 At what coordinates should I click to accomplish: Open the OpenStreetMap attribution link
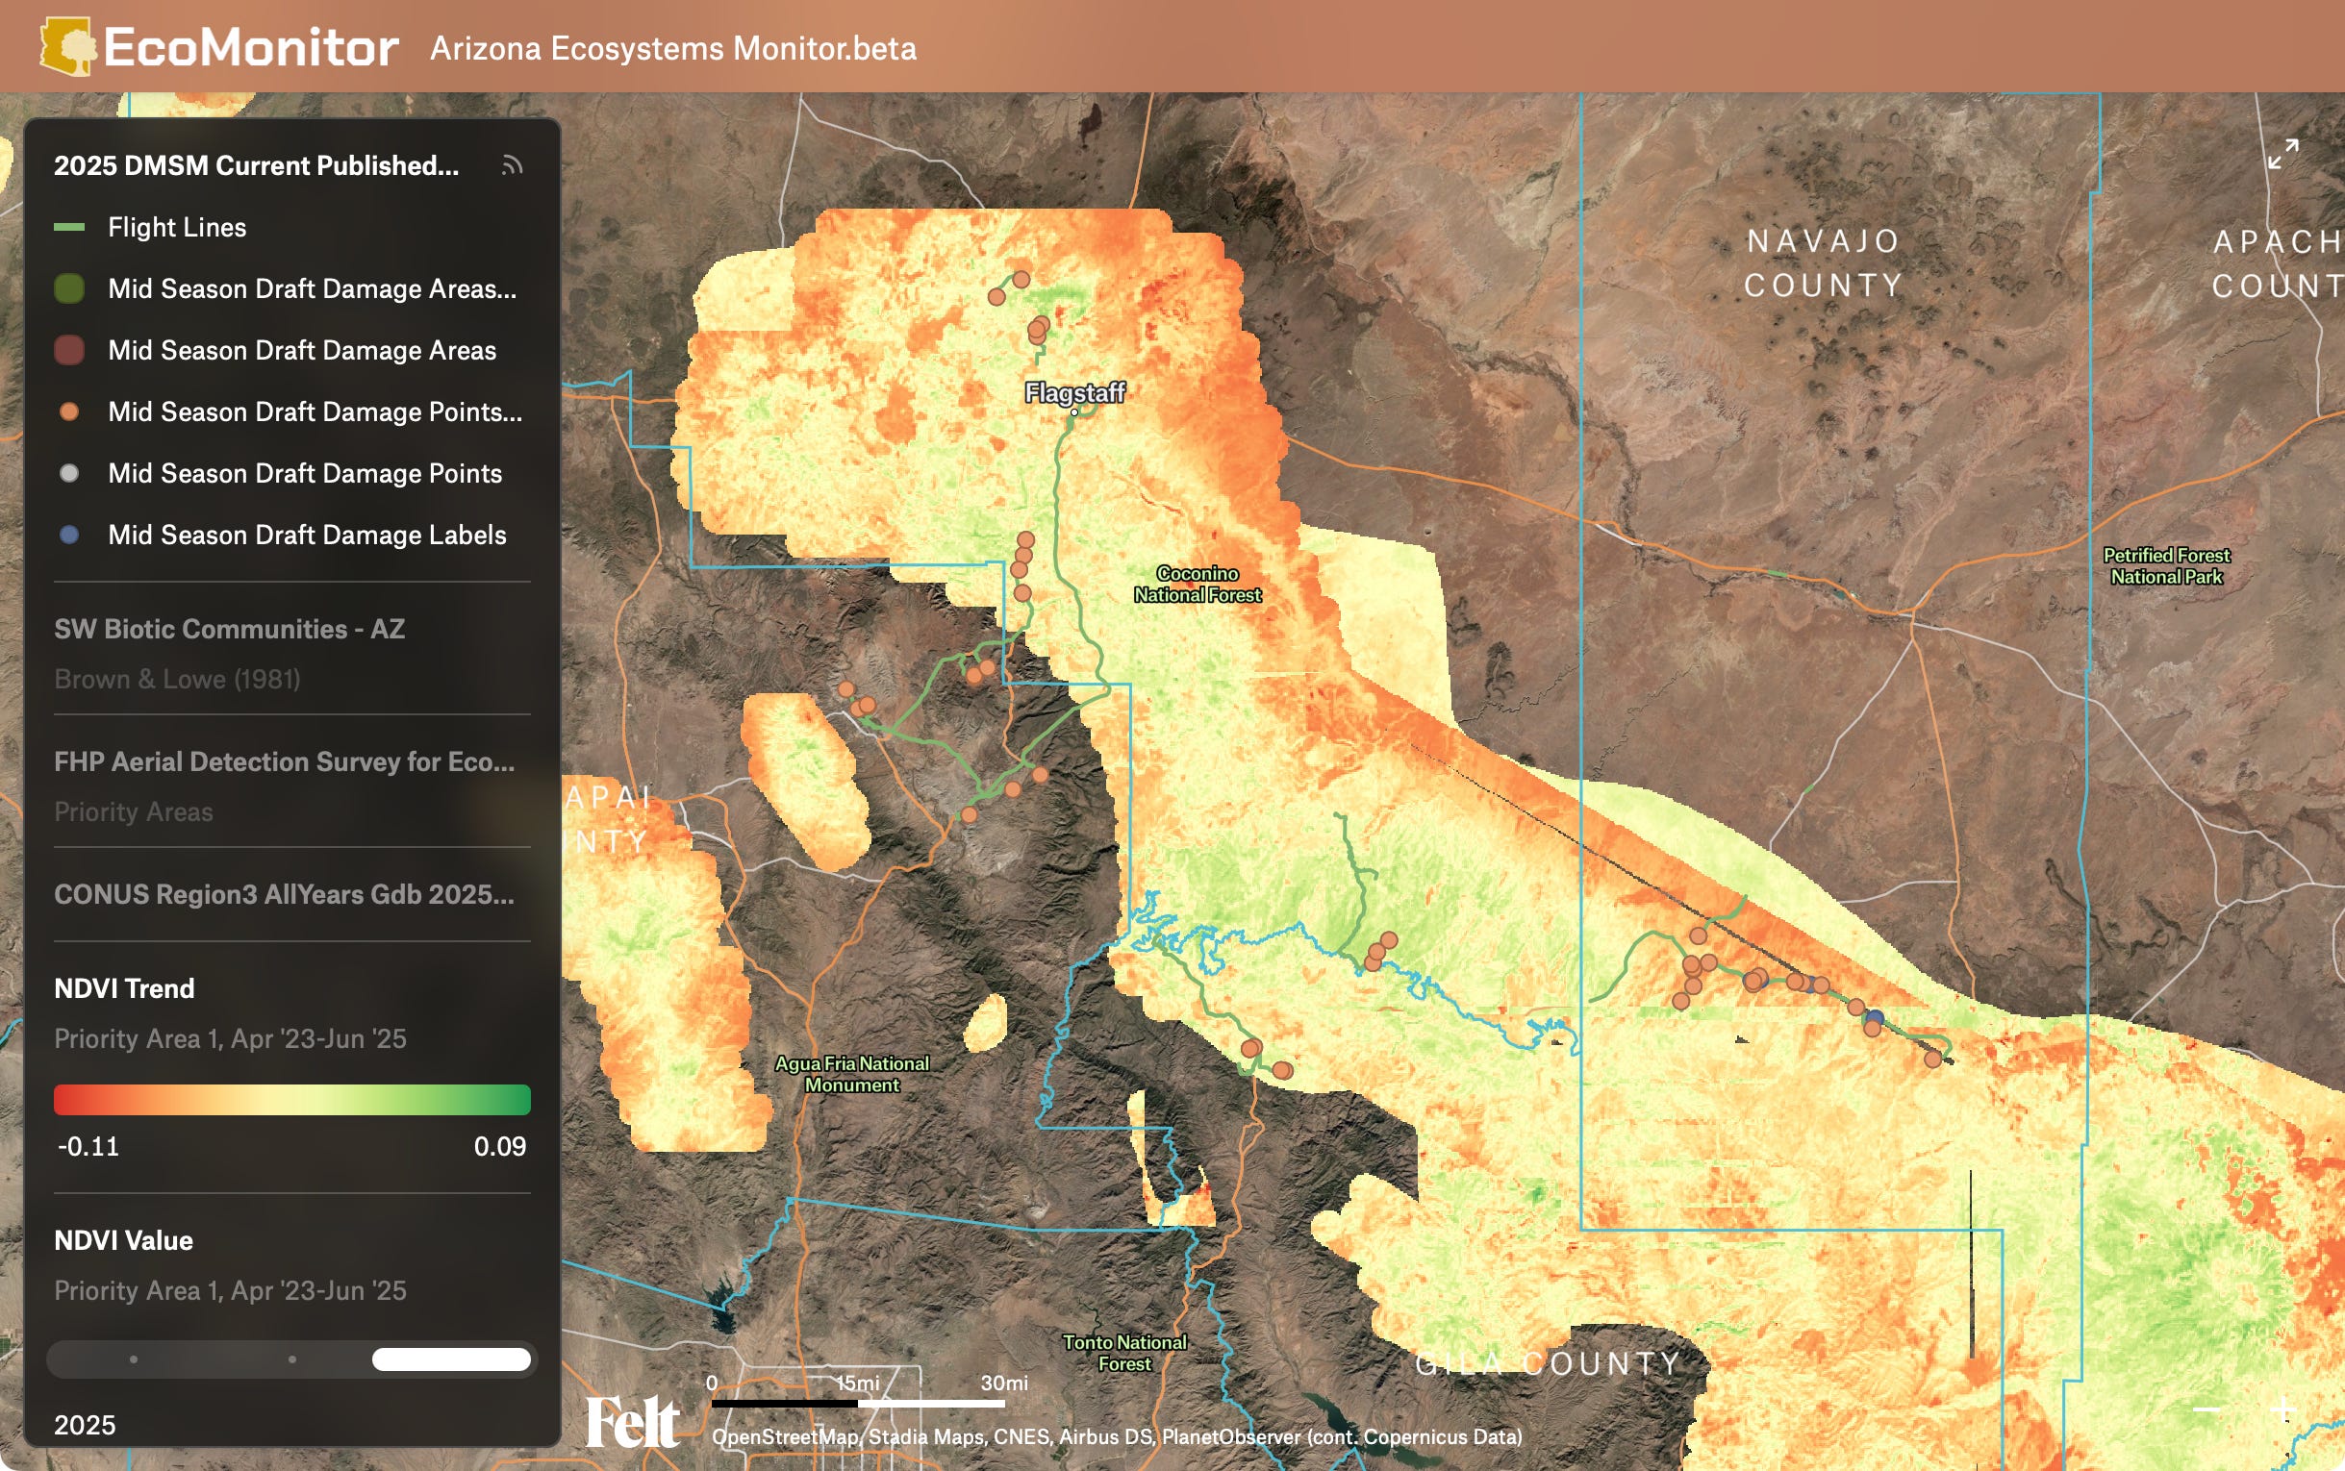[x=785, y=1436]
